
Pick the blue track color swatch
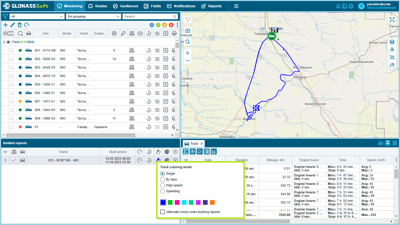pos(163,202)
